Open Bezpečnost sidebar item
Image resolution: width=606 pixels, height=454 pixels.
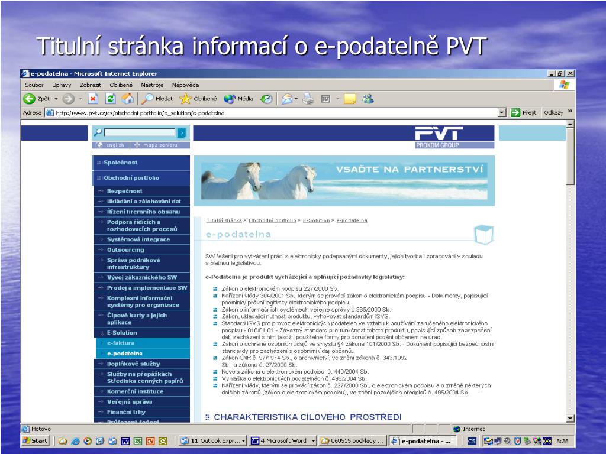(x=142, y=191)
